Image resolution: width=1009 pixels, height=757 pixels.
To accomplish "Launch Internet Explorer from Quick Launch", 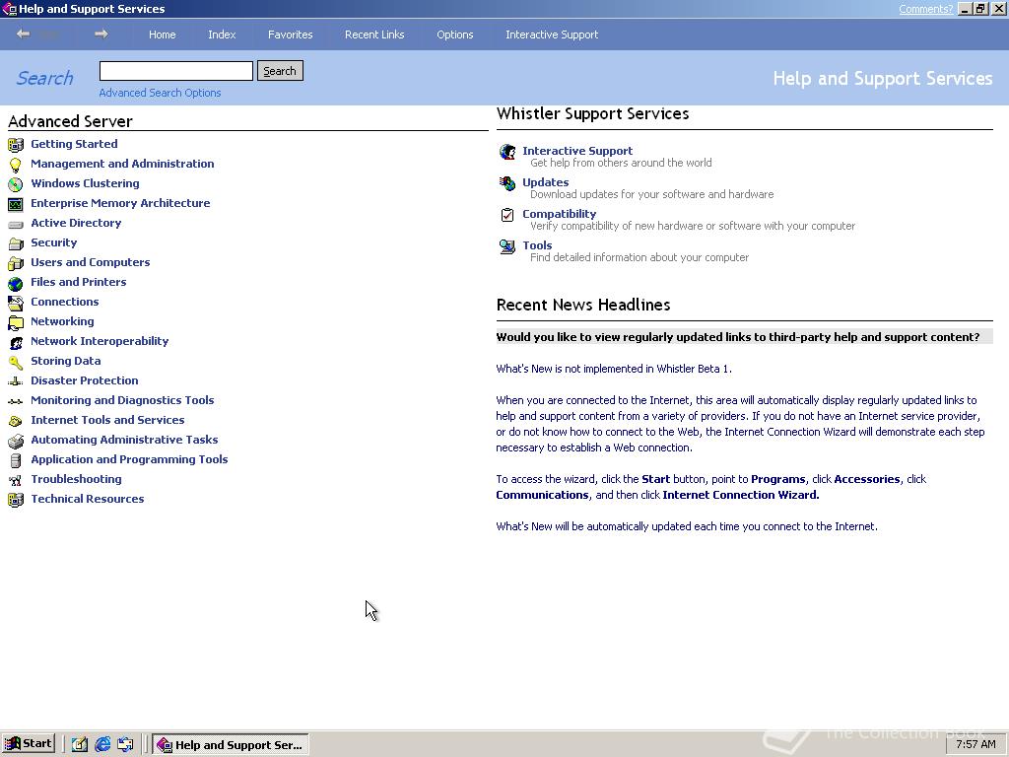I will pos(102,744).
